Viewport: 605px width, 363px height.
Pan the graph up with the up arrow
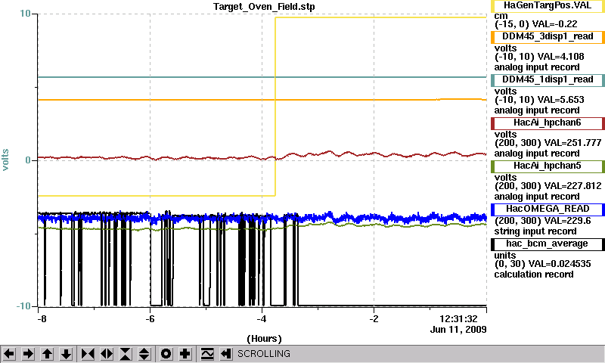click(47, 354)
